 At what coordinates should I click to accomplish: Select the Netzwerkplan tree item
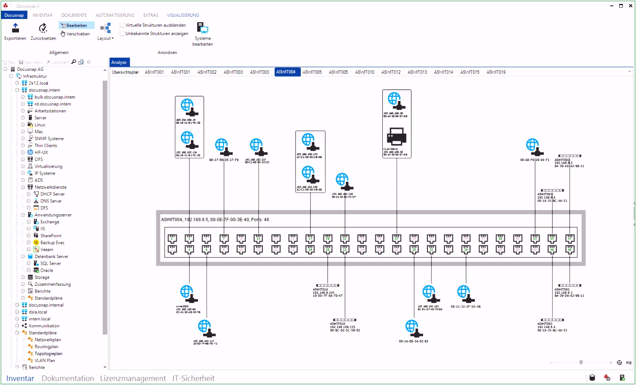(48, 340)
